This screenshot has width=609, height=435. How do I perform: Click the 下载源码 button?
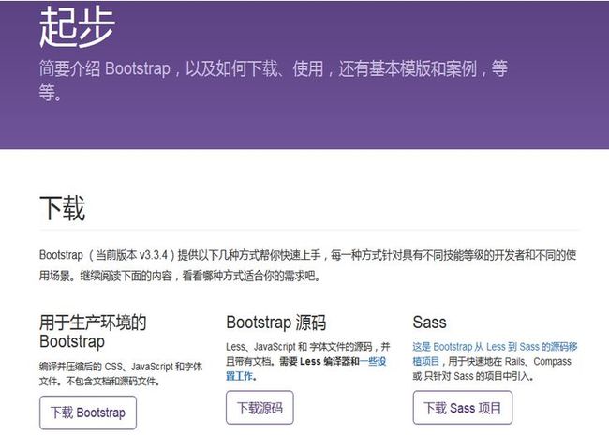coord(260,408)
